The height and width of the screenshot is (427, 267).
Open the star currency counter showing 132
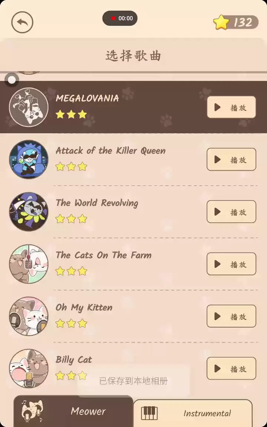click(236, 22)
